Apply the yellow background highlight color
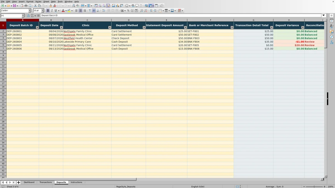 pyautogui.click(x=69, y=11)
